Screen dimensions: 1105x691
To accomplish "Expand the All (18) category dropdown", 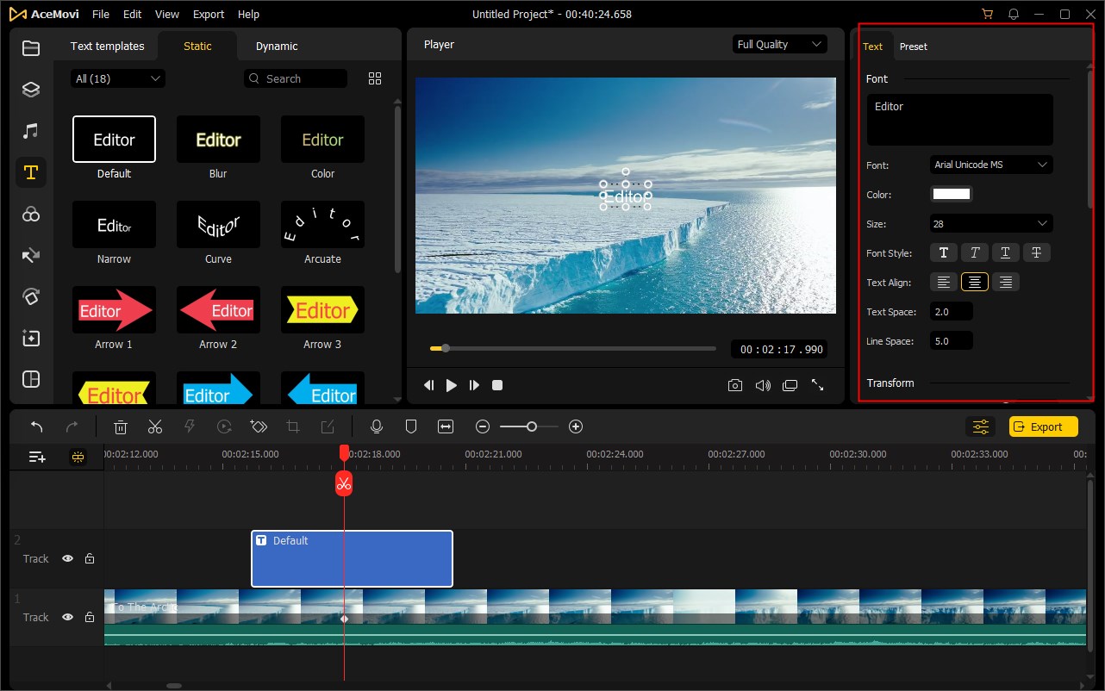I will (118, 78).
